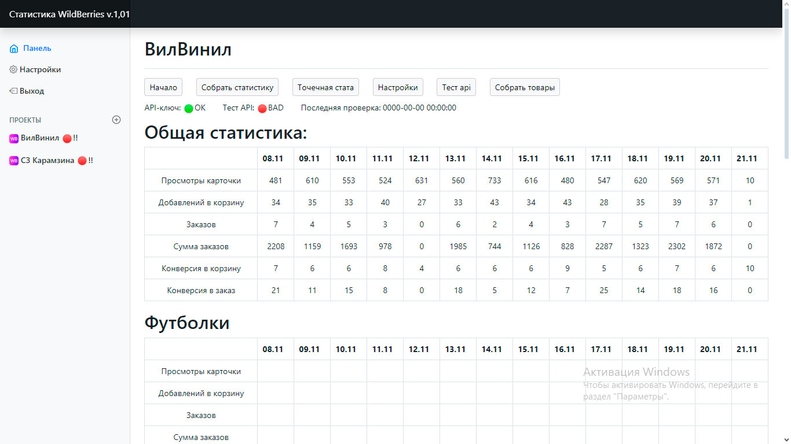Open the Точечная стата button
Image resolution: width=791 pixels, height=444 pixels.
[325, 87]
